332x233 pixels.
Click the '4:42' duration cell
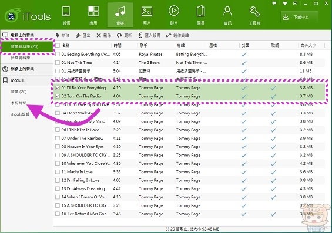tap(117, 188)
